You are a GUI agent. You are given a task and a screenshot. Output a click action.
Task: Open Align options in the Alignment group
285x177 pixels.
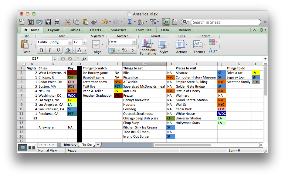96,44
